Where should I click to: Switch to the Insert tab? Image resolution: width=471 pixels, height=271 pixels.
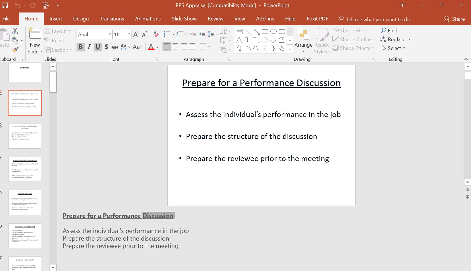coord(56,19)
